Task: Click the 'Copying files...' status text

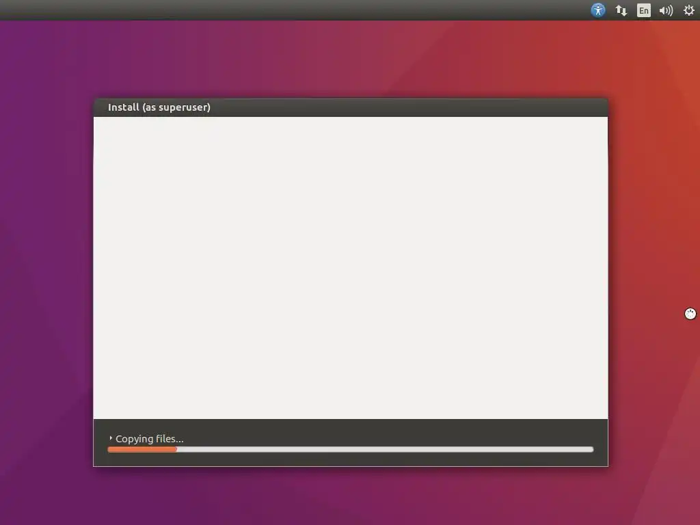Action: point(150,439)
